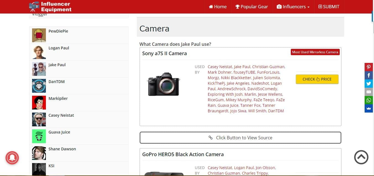This screenshot has height=176, width=374.
Task: Click the SumoMe crown share icon
Action: (x=369, y=108)
